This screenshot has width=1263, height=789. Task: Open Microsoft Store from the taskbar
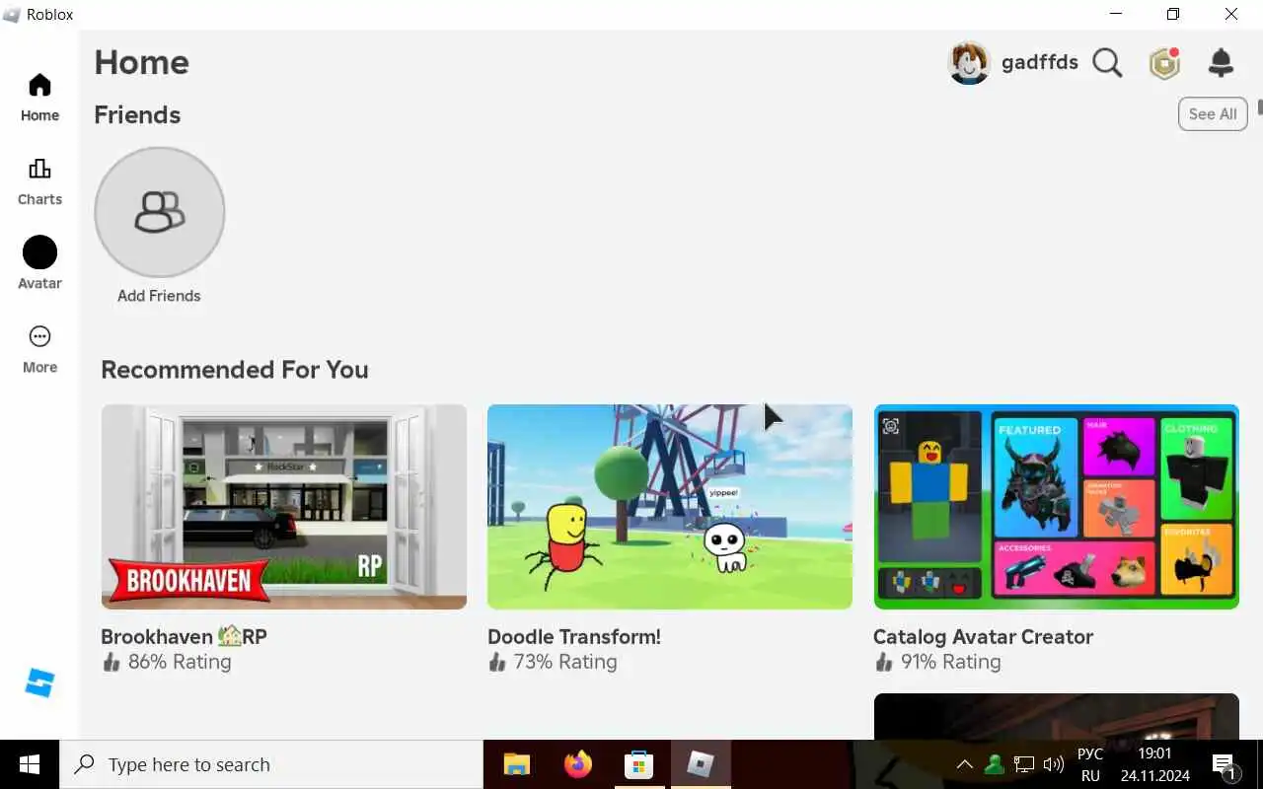tap(639, 764)
